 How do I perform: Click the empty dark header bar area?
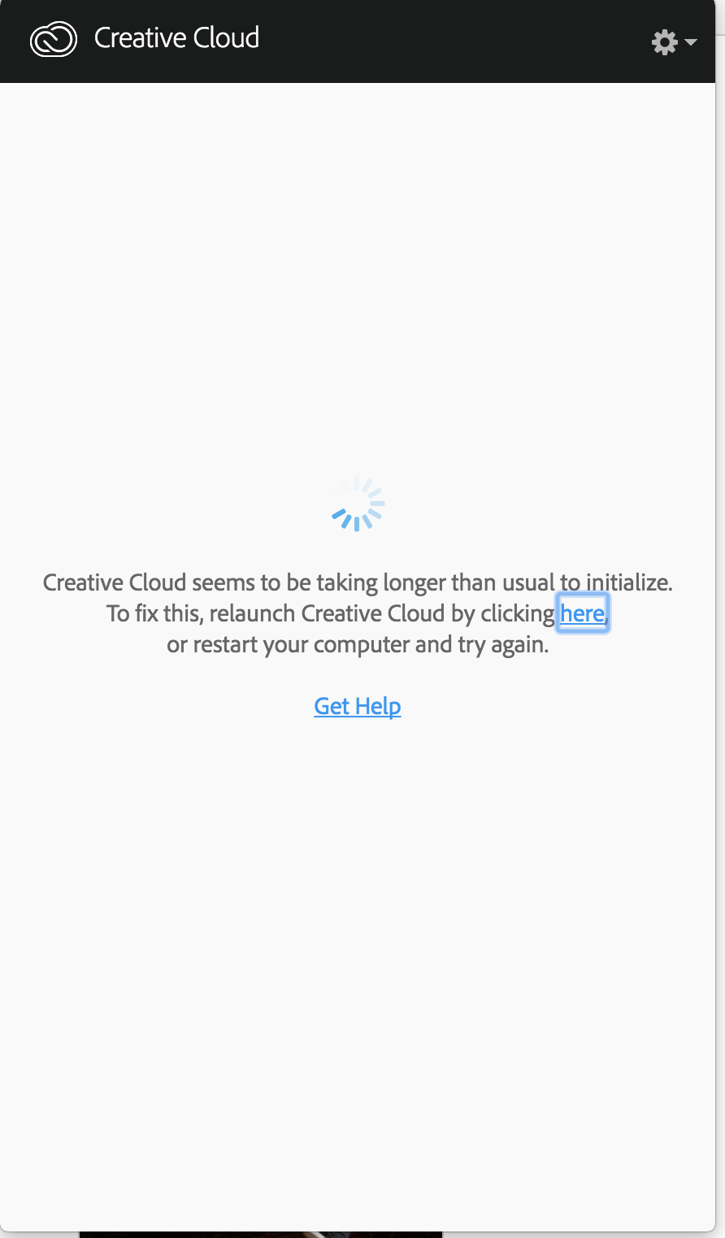pos(455,41)
